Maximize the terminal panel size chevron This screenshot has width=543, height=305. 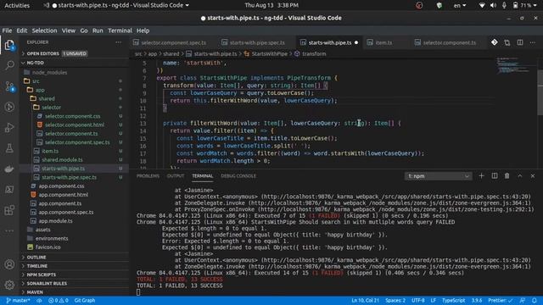coord(520,175)
